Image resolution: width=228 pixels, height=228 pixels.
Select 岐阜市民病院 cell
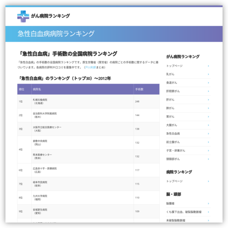point(82,184)
